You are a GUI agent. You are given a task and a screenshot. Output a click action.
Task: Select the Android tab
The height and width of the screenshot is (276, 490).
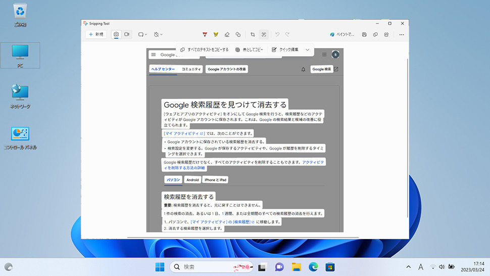(192, 180)
